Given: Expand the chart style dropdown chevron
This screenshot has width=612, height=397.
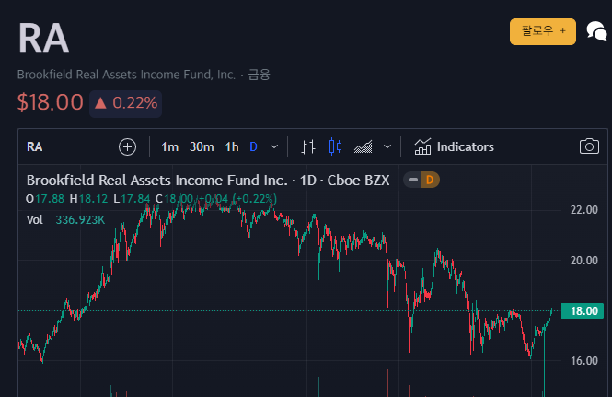Looking at the screenshot, I should 387,147.
